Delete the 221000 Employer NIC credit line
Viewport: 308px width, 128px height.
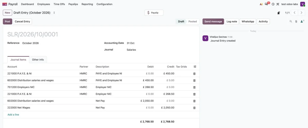pyautogui.click(x=194, y=94)
